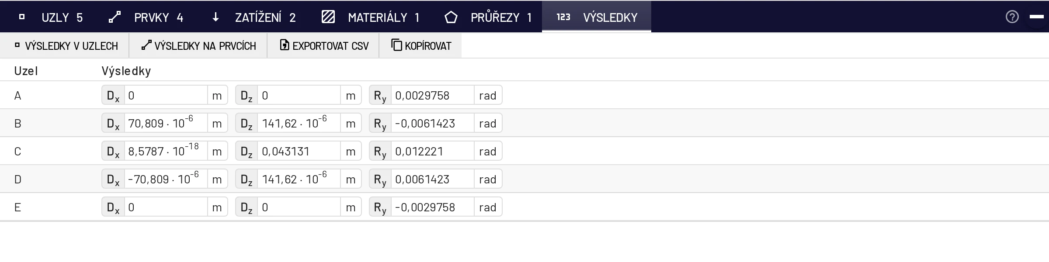Show VÝSLEDKY V UZLECH results
The image size is (1049, 262).
point(65,45)
